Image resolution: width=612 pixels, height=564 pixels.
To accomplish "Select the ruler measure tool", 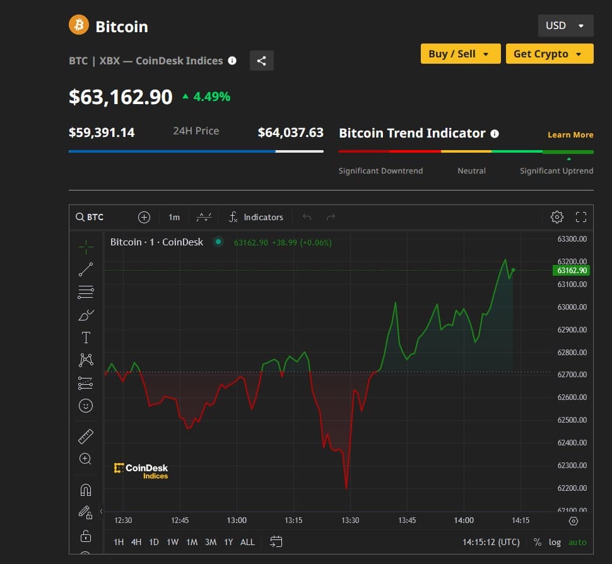I will (x=85, y=437).
